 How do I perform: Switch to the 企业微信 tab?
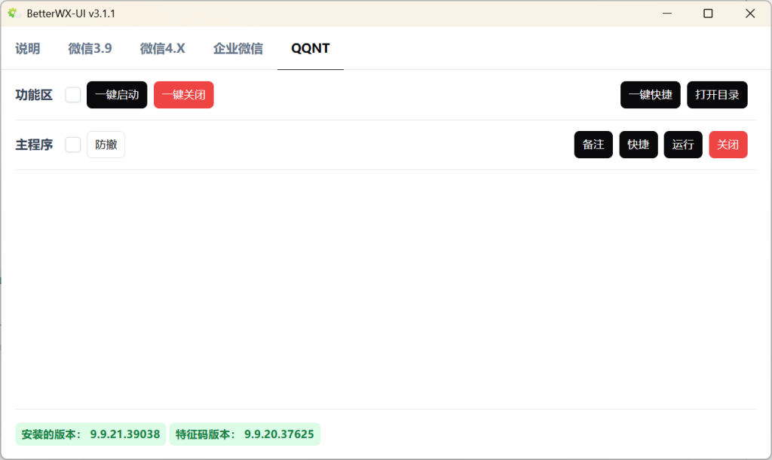pyautogui.click(x=238, y=48)
